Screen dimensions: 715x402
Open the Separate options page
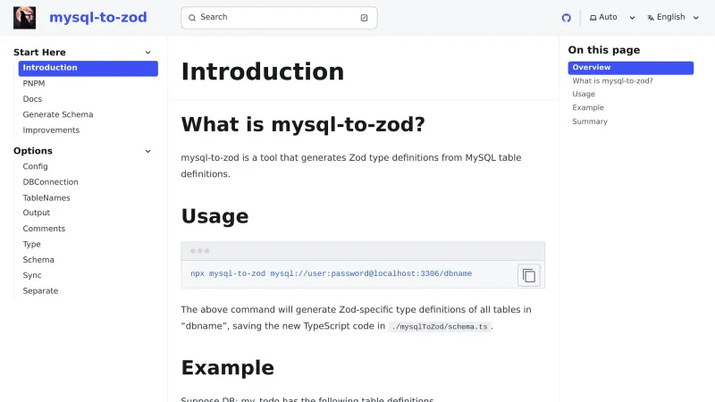click(x=40, y=291)
